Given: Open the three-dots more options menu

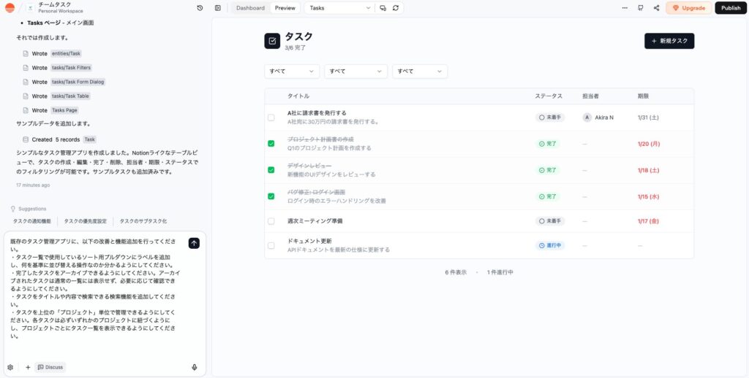Looking at the screenshot, I should (624, 8).
